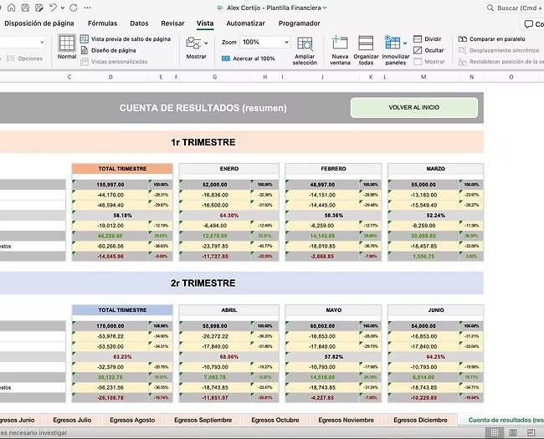Viewport: 544px width, 439px height.
Task: Click the Dividir window option
Action: click(428, 38)
